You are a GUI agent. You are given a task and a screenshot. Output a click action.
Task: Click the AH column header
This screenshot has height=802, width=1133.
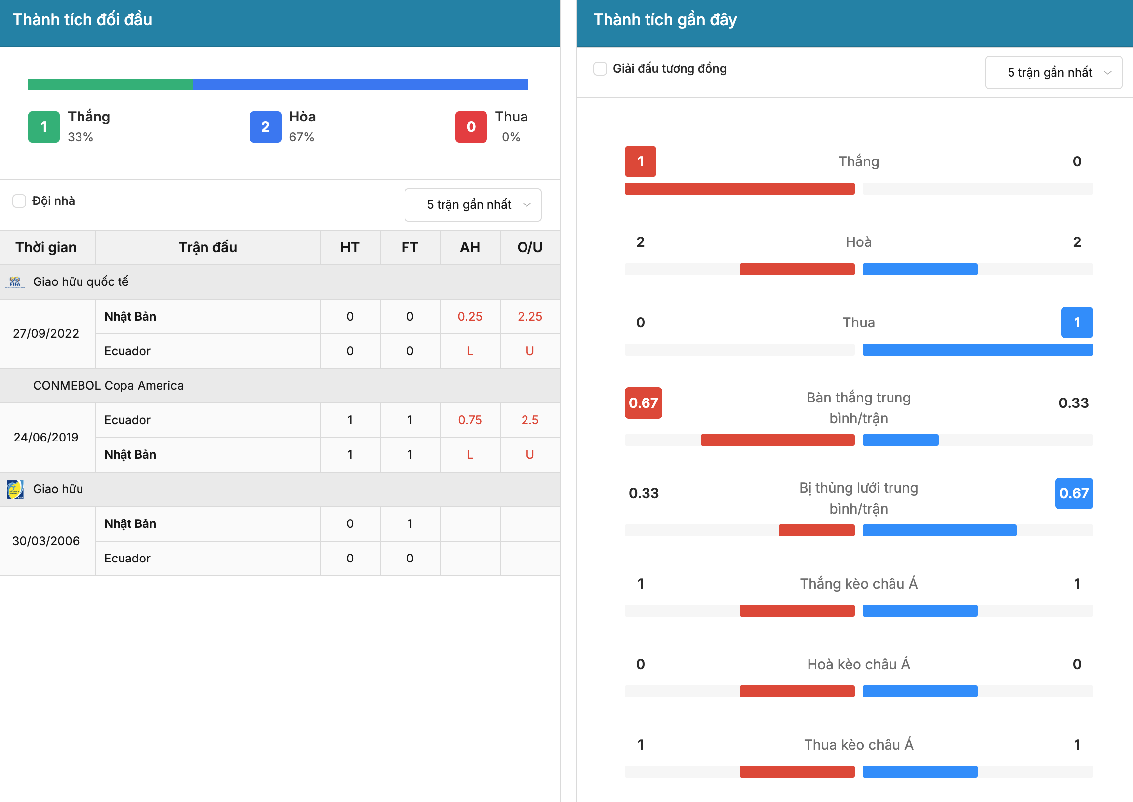(x=470, y=247)
